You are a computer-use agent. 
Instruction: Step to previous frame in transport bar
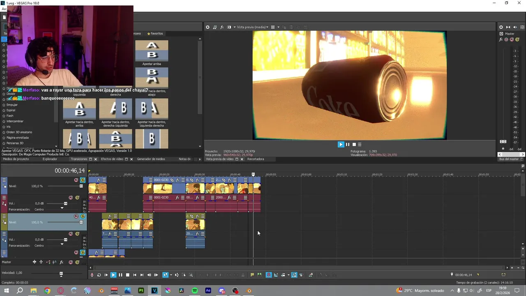click(x=149, y=275)
